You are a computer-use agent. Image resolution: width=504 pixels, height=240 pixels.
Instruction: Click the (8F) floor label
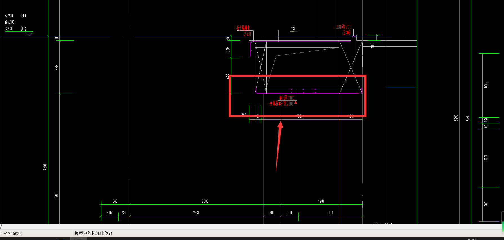tap(23, 16)
